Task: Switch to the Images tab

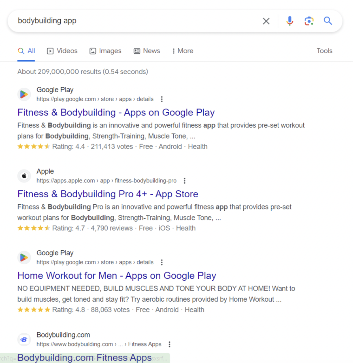Action: (x=105, y=51)
